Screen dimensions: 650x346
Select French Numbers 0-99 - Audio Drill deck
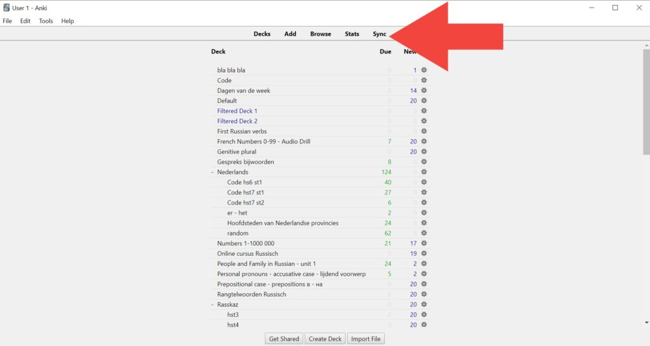pos(263,142)
